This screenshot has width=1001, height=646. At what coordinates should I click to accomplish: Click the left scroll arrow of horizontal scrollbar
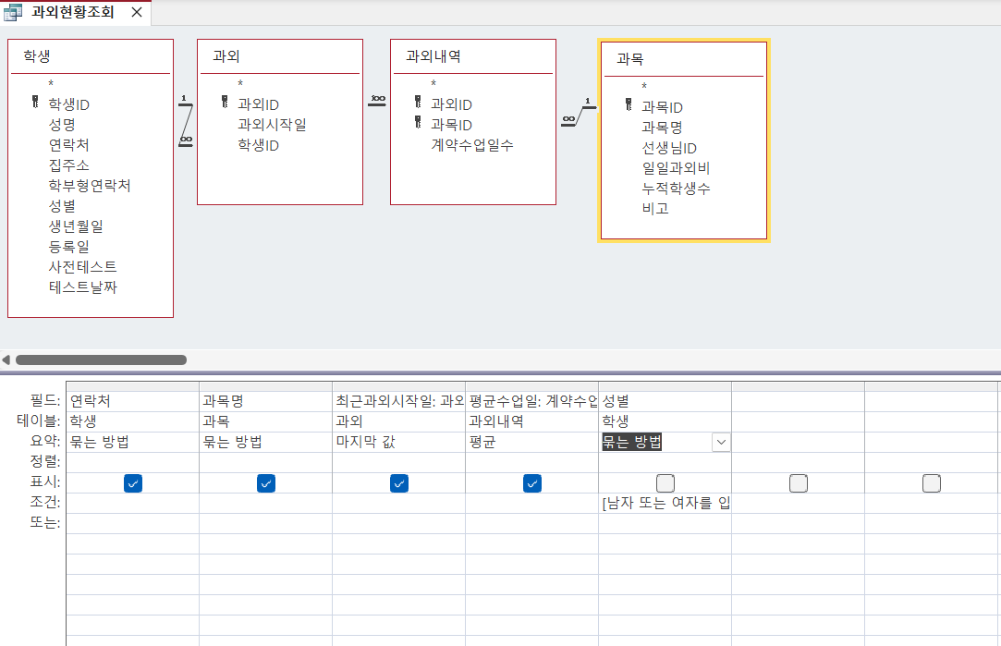tap(6, 360)
